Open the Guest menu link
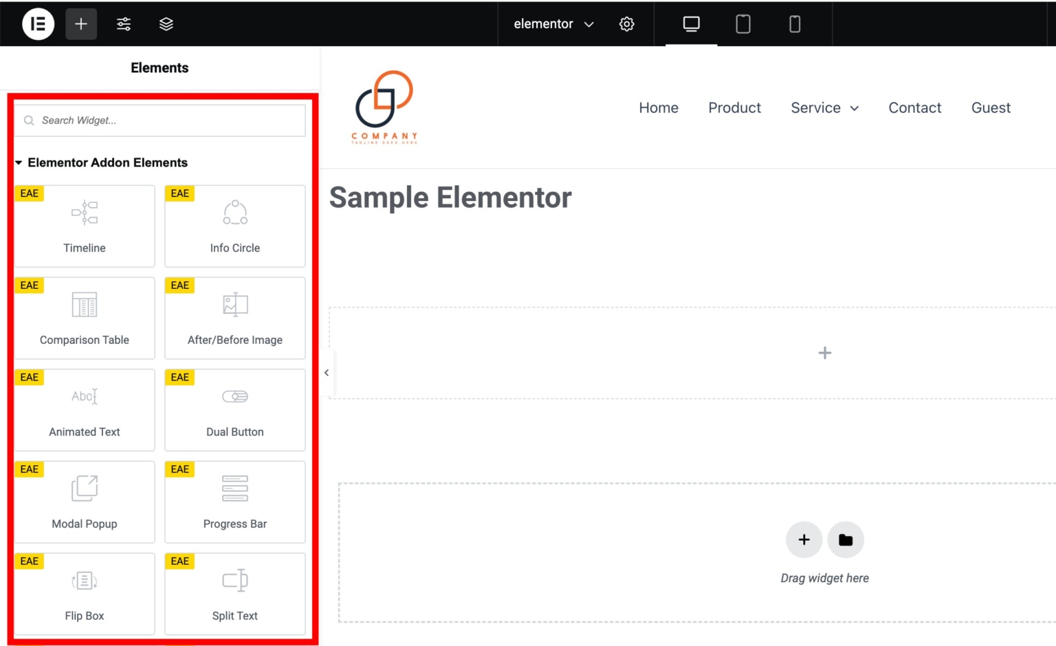1056x646 pixels. pos(991,108)
